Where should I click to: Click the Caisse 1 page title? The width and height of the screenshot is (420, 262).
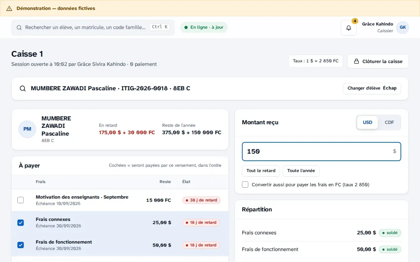(27, 54)
